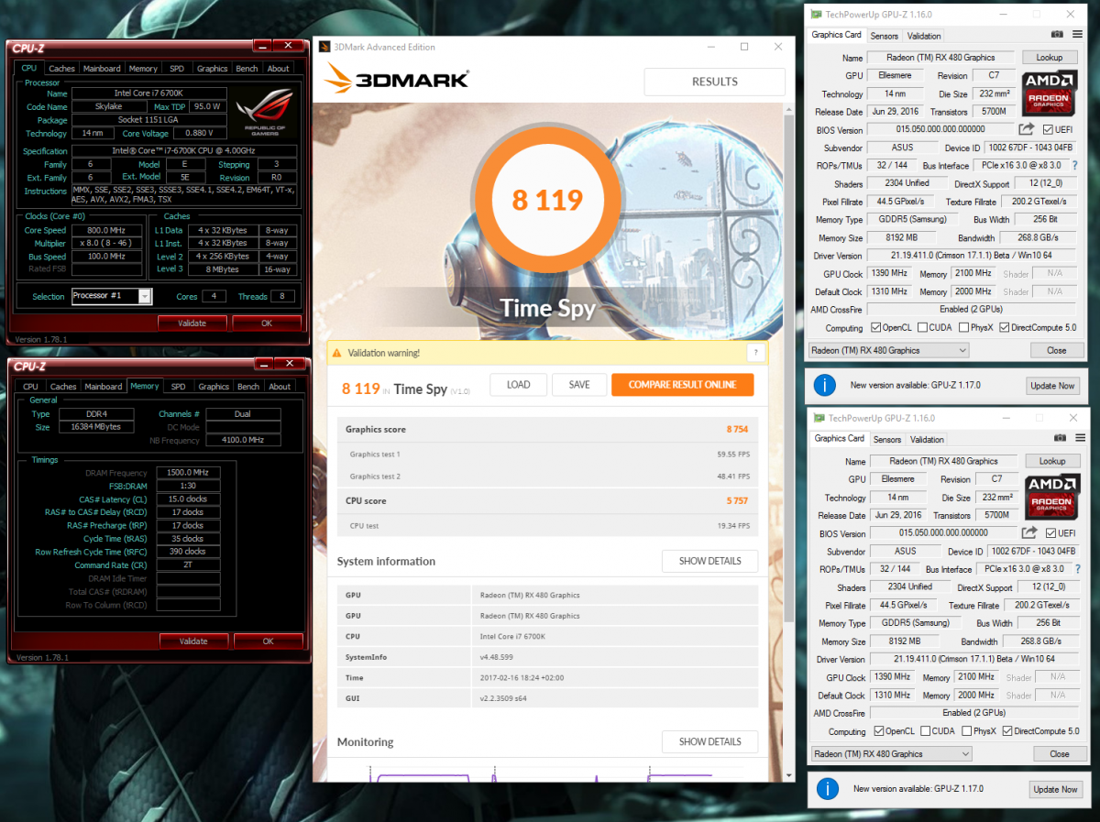Viewport: 1100px width, 822px height.
Task: Click the screenshot camera icon in upper GPU-Z window
Action: click(1057, 35)
